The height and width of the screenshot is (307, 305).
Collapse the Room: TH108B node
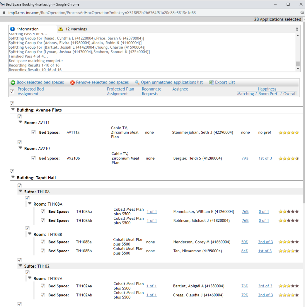click(30, 234)
